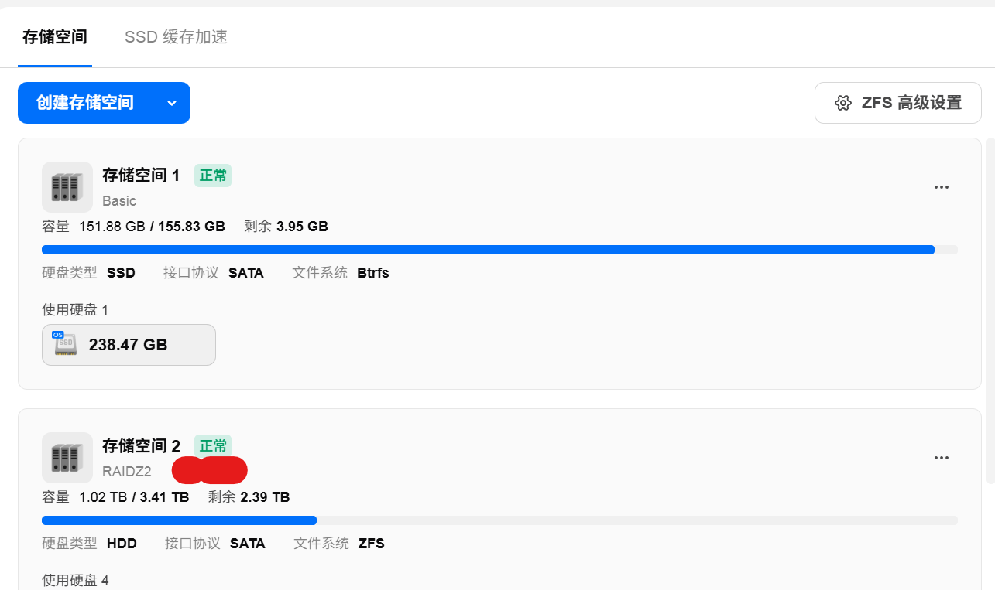Click the 存储空间 2 title
Viewport: 995px width, 590px height.
pyautogui.click(x=141, y=446)
